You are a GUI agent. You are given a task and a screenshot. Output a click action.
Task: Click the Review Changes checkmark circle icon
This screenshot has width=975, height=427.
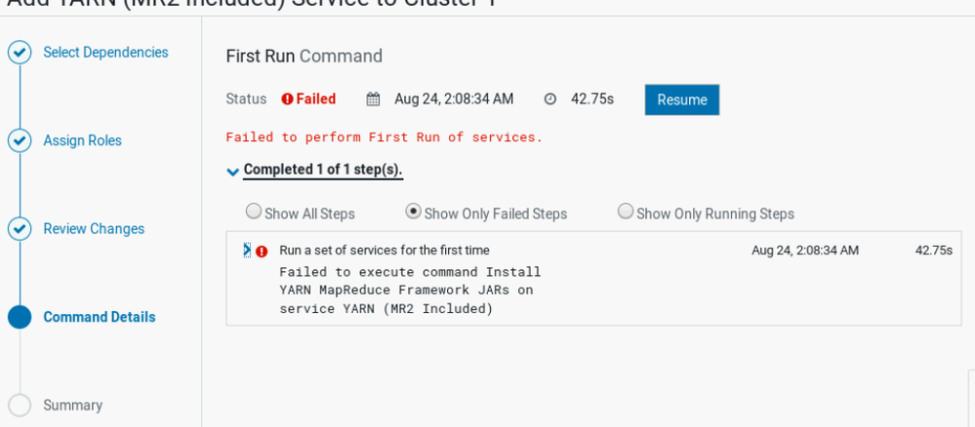(x=20, y=229)
